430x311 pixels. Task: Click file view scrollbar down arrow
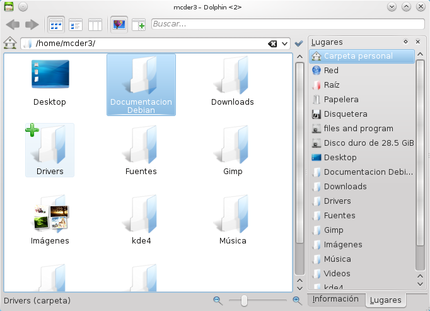click(299, 288)
